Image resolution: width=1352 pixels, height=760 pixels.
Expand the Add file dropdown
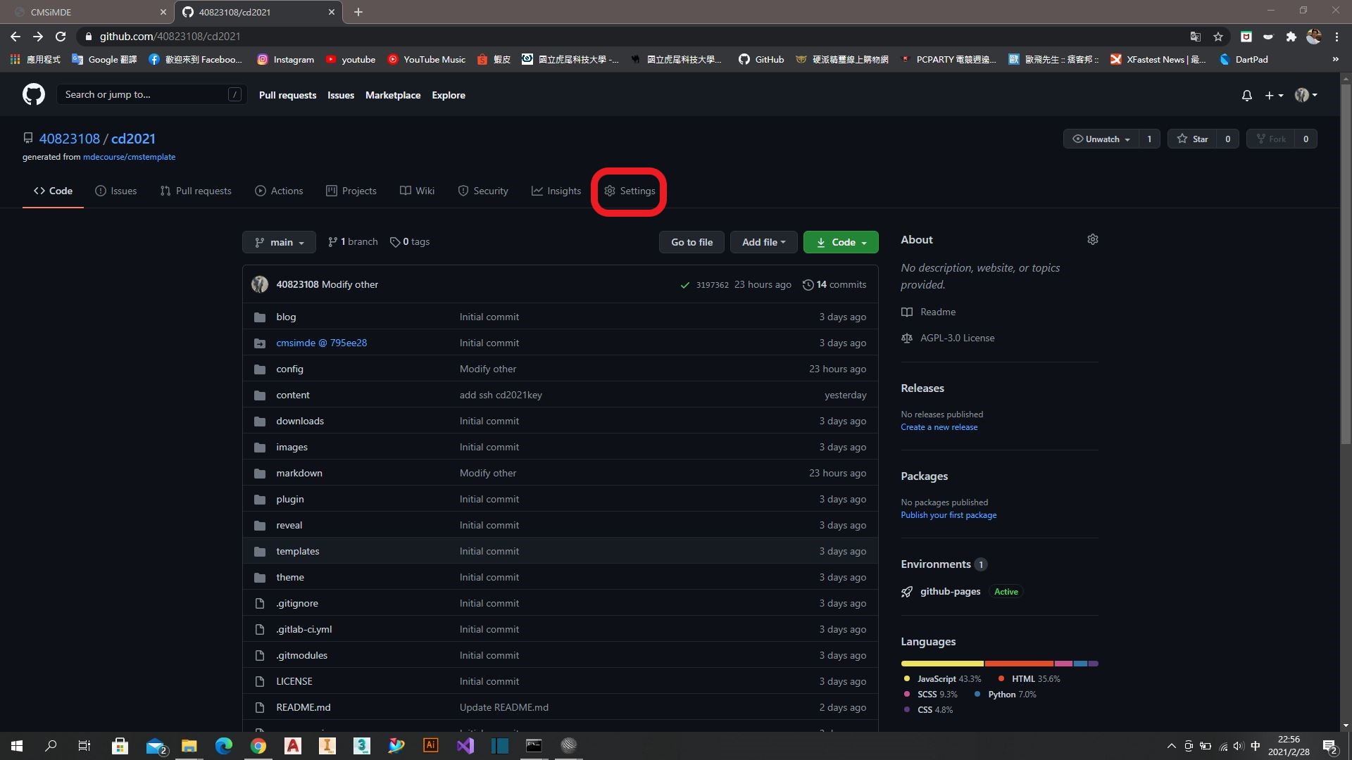pos(763,242)
